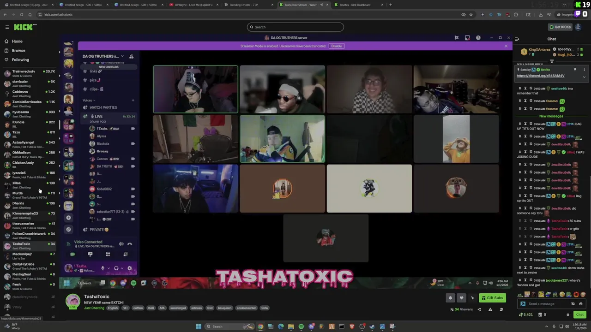Screen dimensions: 591x332
Task: Select the English stream tag
Action: (113, 308)
